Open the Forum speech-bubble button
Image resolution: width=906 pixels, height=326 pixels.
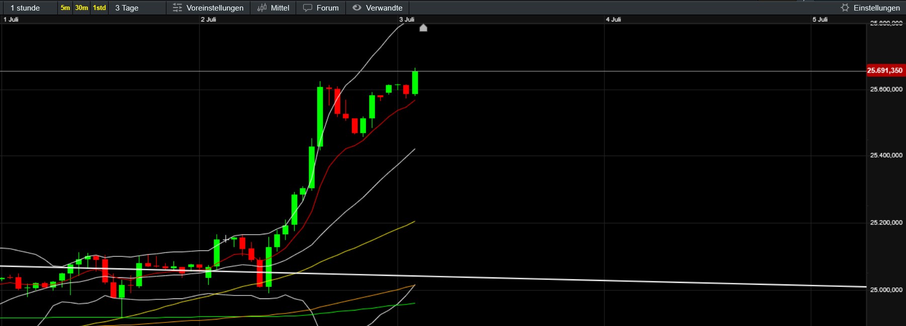pos(321,8)
